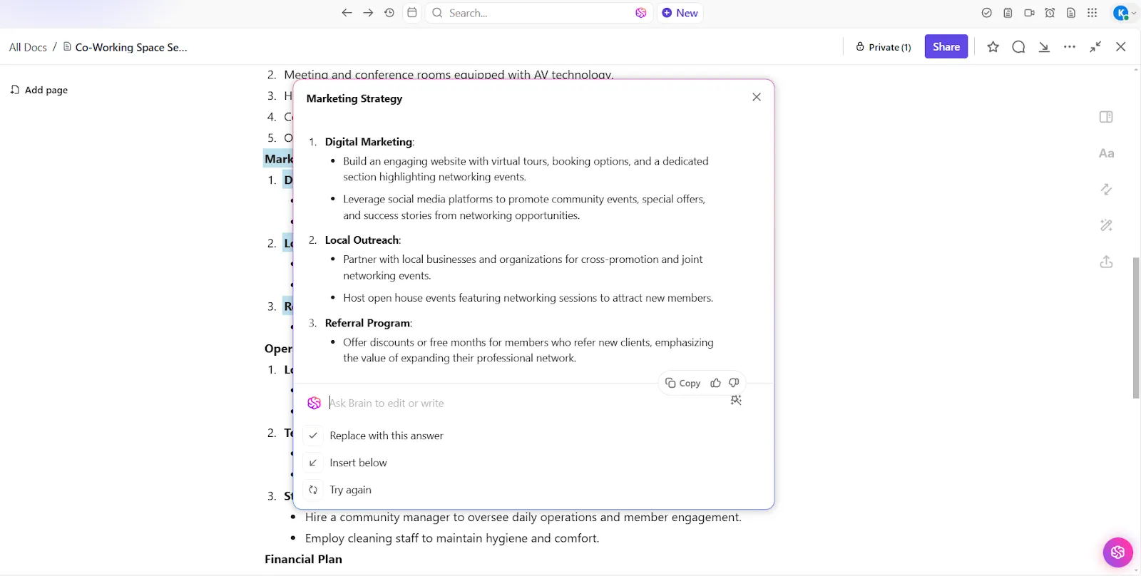Click Add page in the left sidebar
Viewport: 1141px width, 576px height.
click(x=39, y=90)
